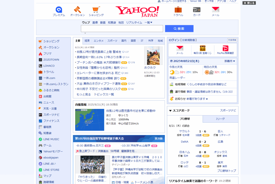
Task: Select リアルタイム search category
Action: coord(134,23)
